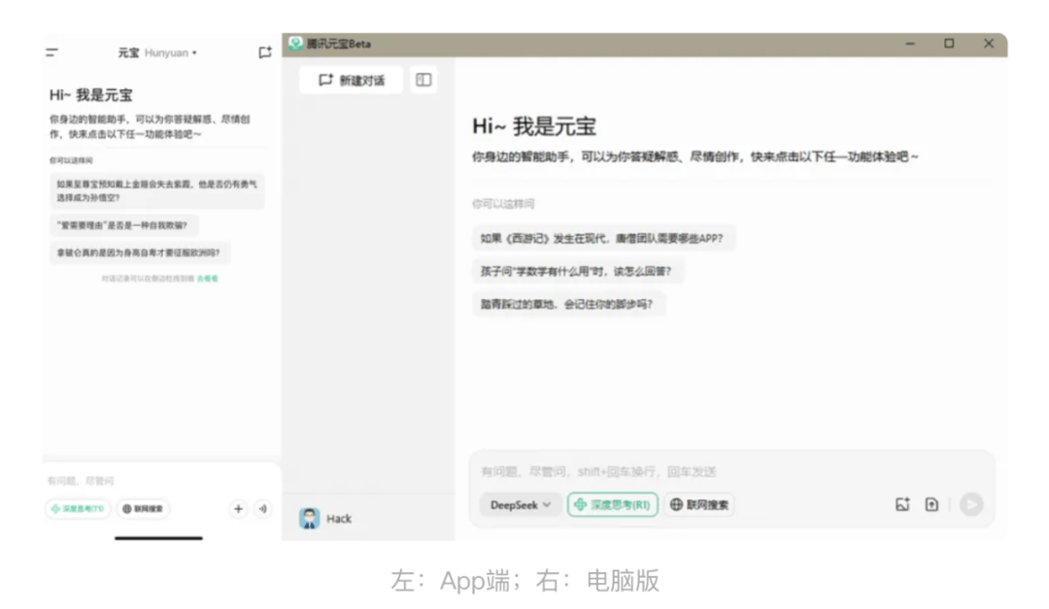Viewport: 1049px width, 609px height.
Task: Click the 新建对话 button
Action: click(x=352, y=81)
